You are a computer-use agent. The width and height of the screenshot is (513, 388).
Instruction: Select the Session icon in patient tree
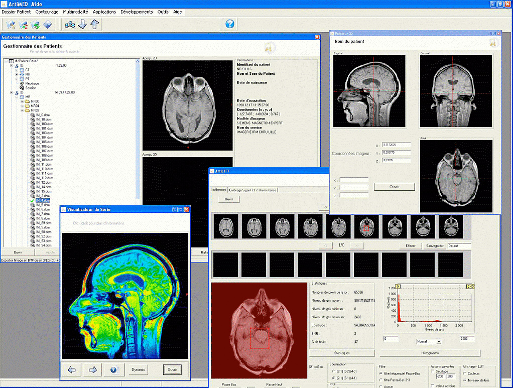(x=22, y=88)
